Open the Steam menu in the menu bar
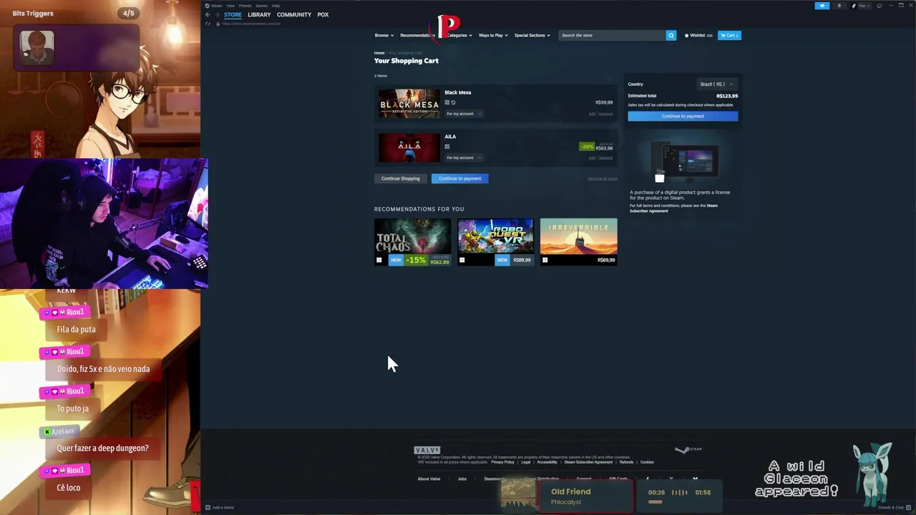 coord(217,6)
